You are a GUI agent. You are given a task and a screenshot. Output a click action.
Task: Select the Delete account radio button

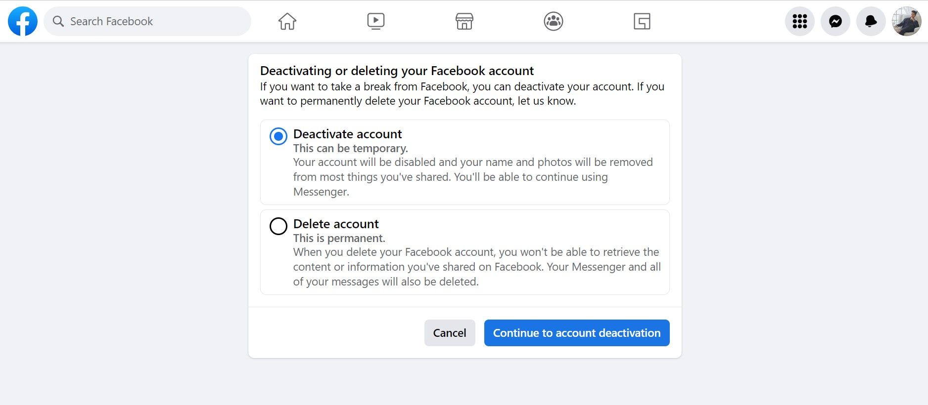tap(278, 226)
